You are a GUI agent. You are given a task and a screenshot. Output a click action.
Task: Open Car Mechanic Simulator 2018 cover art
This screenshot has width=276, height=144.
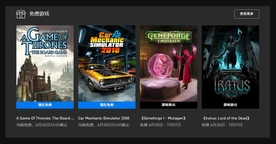tap(107, 63)
